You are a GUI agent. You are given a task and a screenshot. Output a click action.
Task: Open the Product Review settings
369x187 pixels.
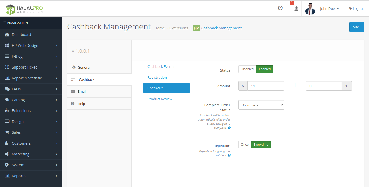pyautogui.click(x=160, y=99)
